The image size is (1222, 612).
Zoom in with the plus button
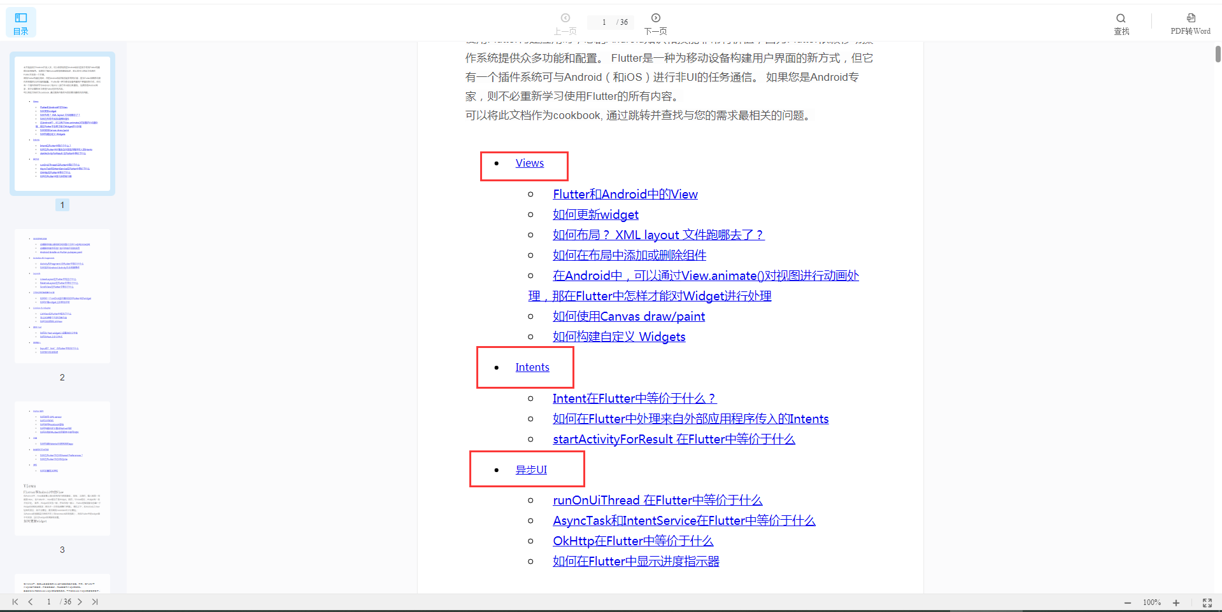click(x=1176, y=602)
